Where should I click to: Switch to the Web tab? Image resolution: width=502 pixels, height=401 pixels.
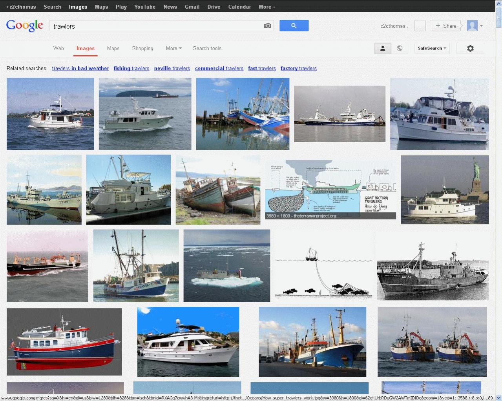pos(58,48)
